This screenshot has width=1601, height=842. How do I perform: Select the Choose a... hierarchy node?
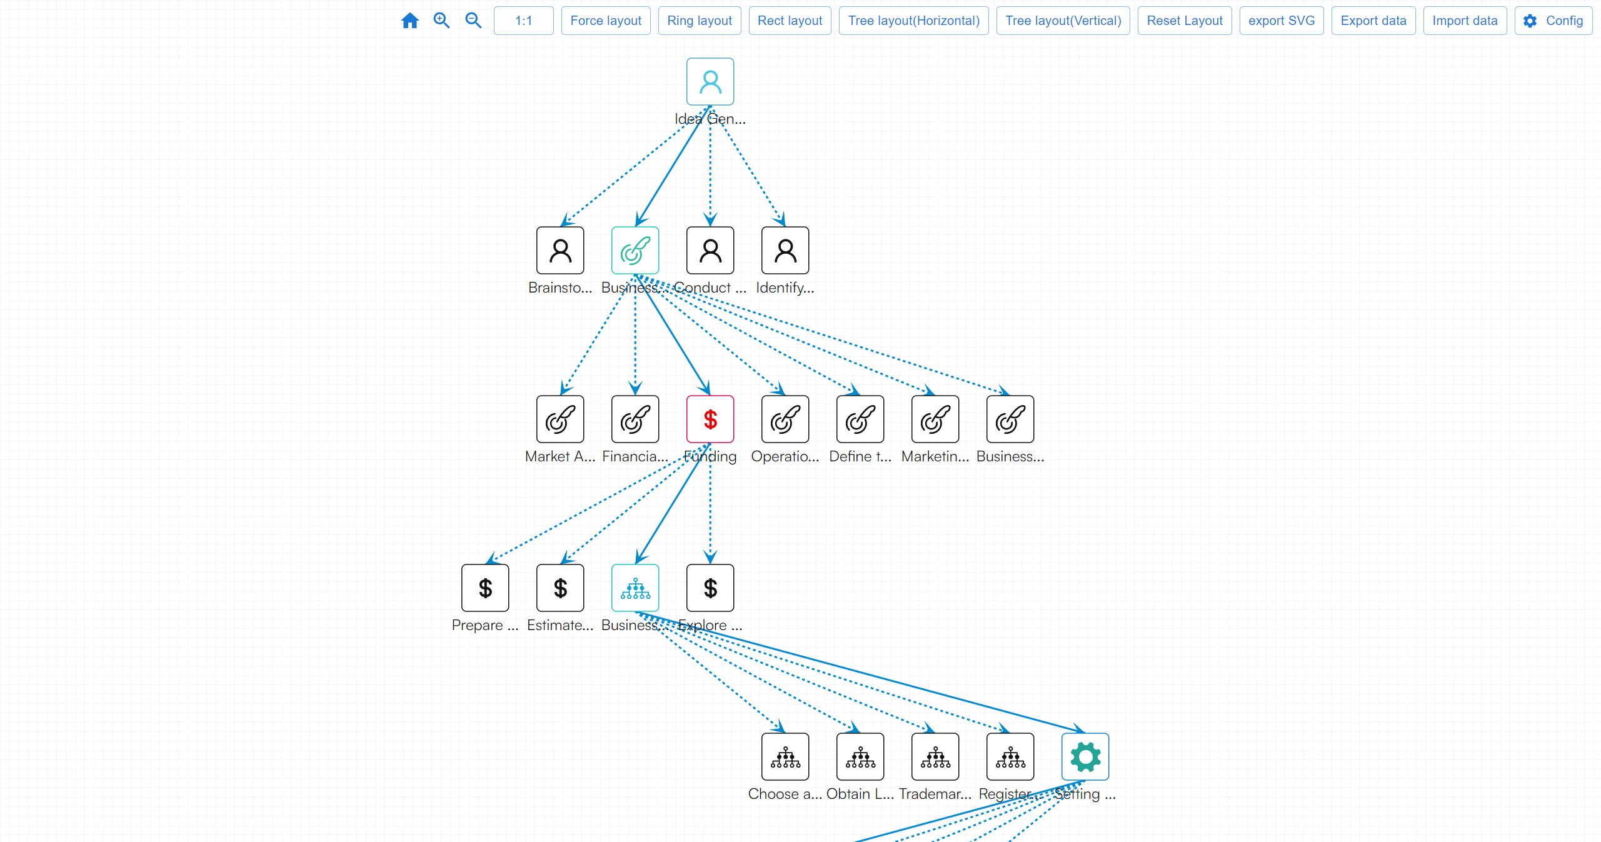785,756
